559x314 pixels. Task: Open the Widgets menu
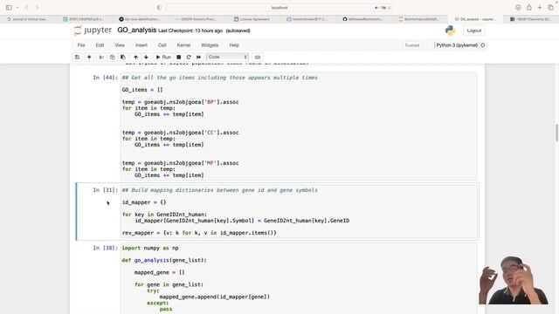(210, 45)
